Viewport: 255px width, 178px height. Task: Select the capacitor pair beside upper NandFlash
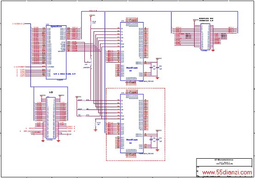coord(154,67)
